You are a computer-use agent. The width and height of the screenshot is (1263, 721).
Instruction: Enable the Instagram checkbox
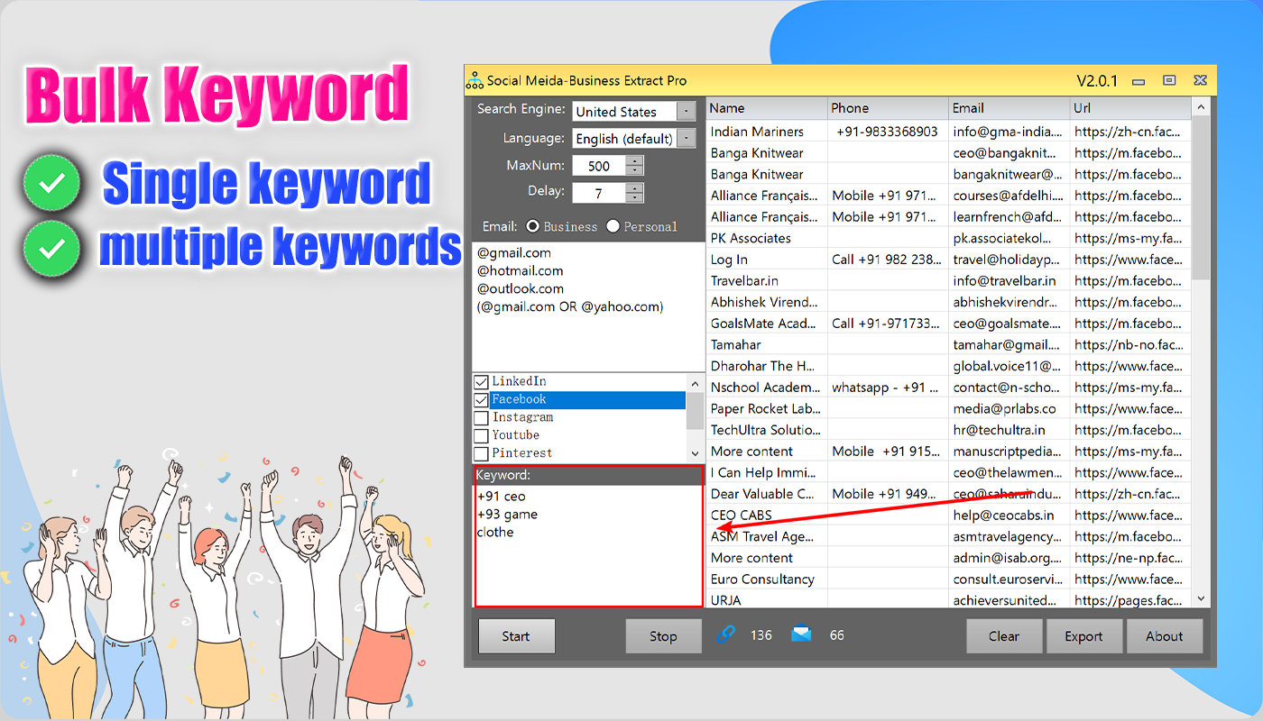[481, 418]
